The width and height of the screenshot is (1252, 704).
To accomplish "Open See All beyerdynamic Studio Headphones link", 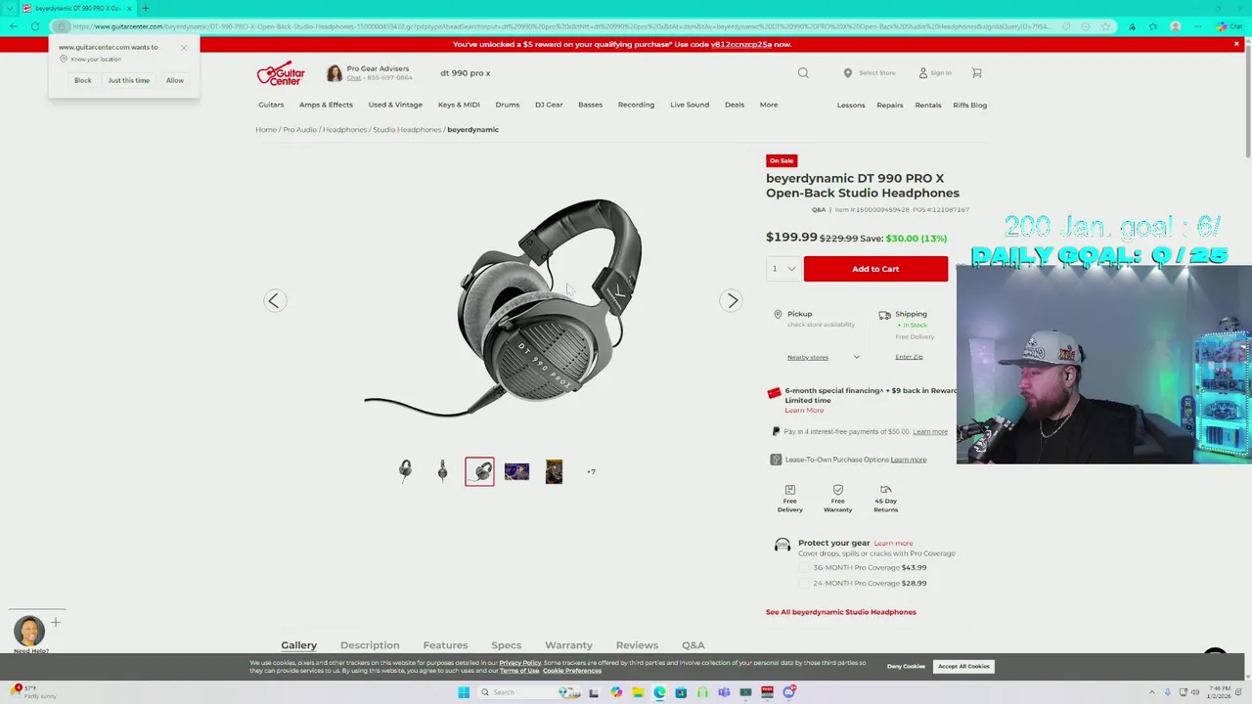I will tap(841, 612).
